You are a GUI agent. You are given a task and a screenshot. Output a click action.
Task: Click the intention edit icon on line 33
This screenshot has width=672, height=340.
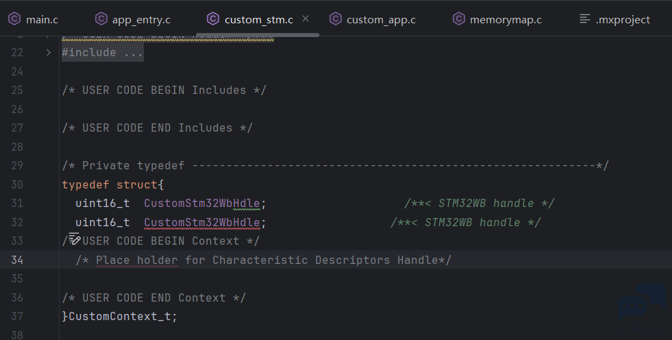[x=75, y=239]
